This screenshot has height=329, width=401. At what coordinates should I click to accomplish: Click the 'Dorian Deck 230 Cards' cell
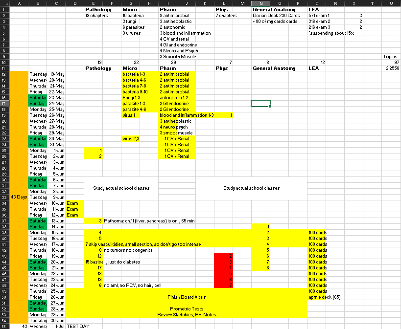[276, 16]
